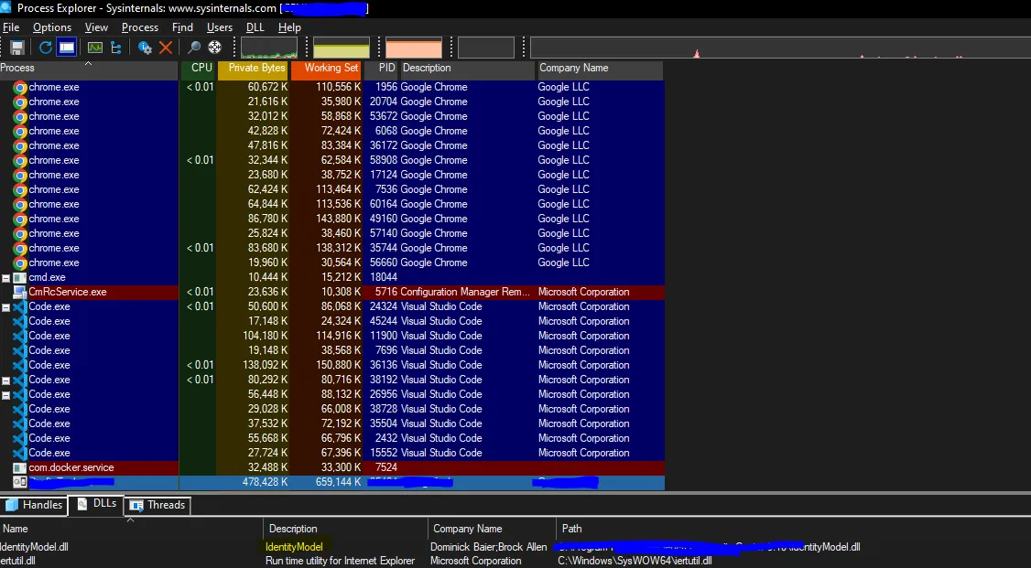Click the Find magnifier toolbar icon
This screenshot has width=1031, height=568.
coord(194,48)
